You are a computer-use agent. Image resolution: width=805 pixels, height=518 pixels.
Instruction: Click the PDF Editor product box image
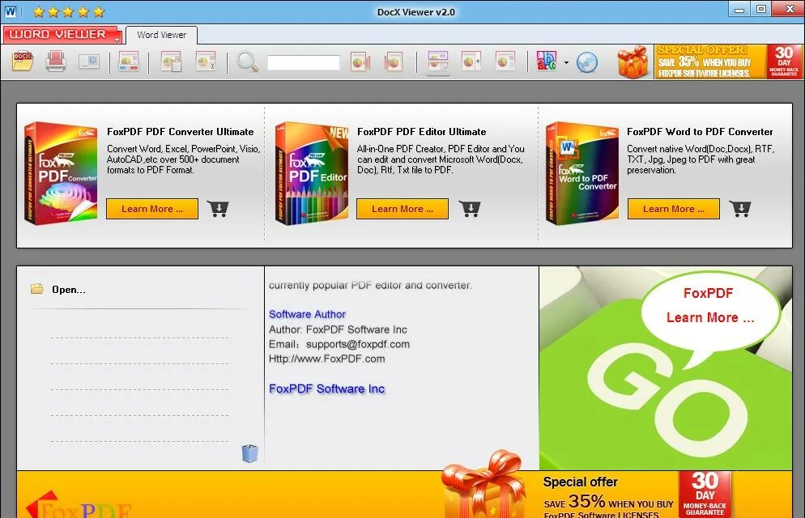(312, 173)
